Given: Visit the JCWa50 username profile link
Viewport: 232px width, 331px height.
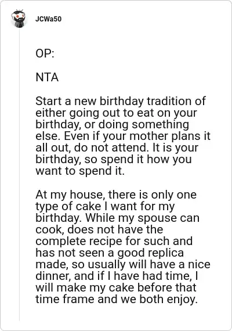Looking at the screenshot, I should [x=48, y=19].
